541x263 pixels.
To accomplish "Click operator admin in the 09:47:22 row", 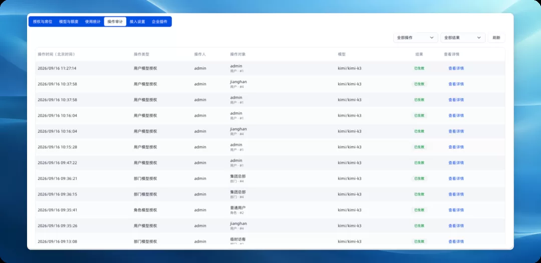I will pos(200,163).
